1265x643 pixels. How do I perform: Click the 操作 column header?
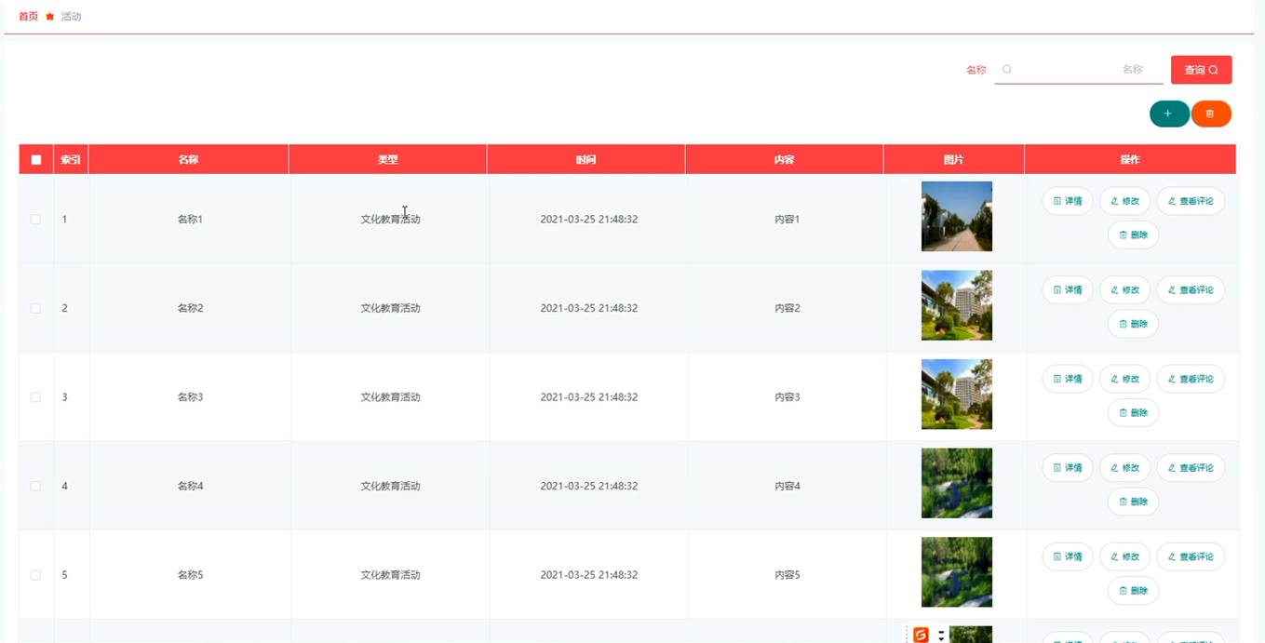pyautogui.click(x=1130, y=160)
